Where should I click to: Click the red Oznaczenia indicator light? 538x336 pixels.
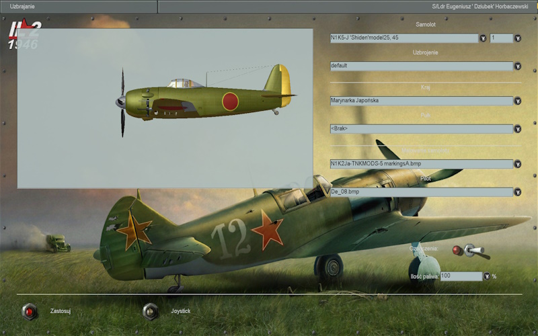click(x=457, y=251)
